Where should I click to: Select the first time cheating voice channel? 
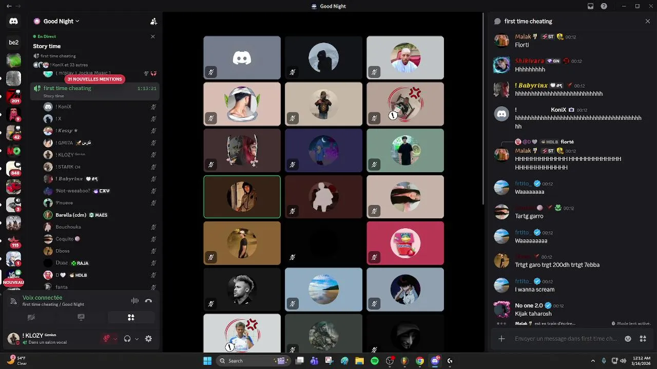click(x=94, y=91)
